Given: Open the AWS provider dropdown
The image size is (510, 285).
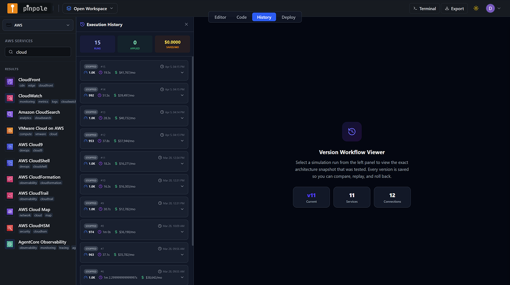Looking at the screenshot, I should pos(38,25).
